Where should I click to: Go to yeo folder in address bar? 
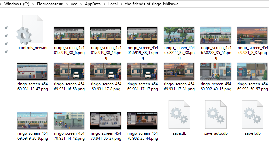pyautogui.click(x=74, y=4)
